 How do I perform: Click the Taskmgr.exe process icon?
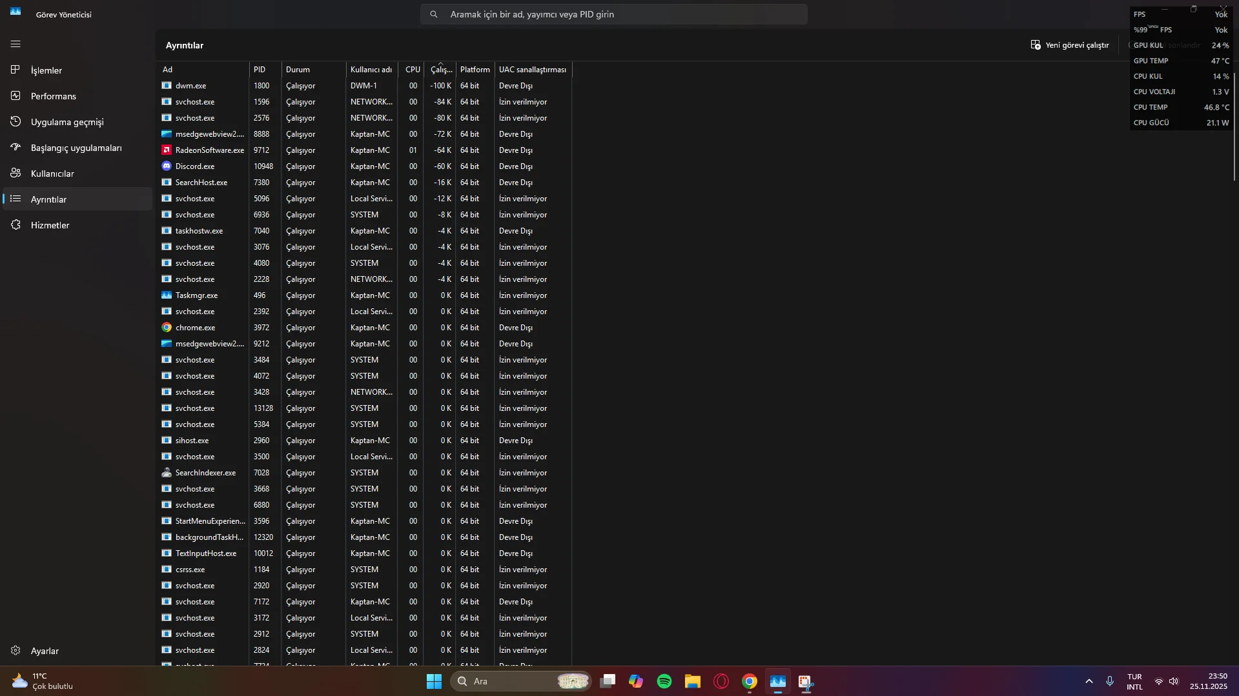167,295
